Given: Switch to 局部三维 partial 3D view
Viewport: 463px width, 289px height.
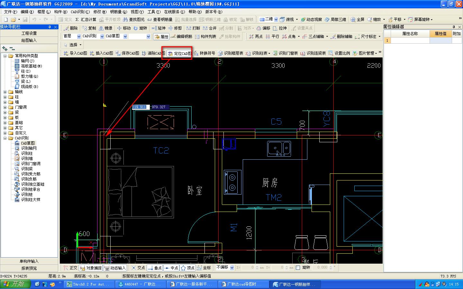Looking at the screenshot, I should [x=335, y=20].
